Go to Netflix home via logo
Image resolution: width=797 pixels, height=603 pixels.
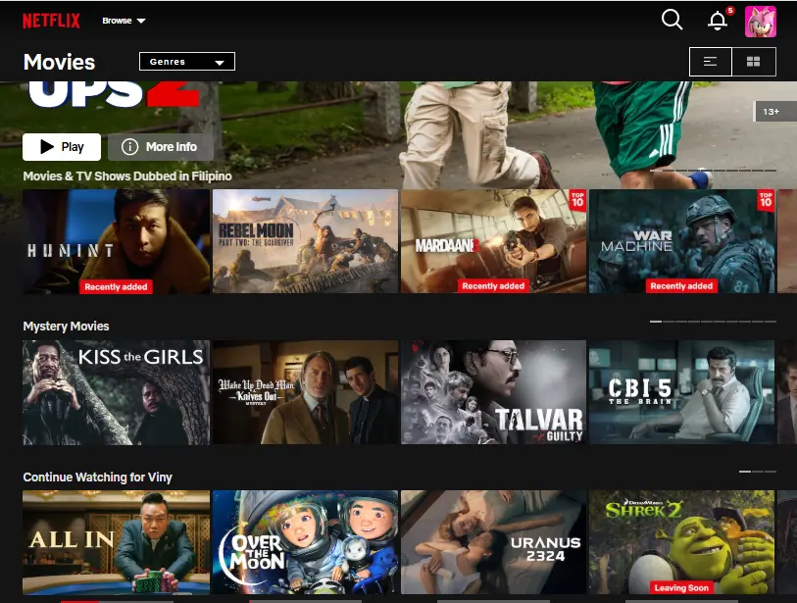tap(51, 21)
